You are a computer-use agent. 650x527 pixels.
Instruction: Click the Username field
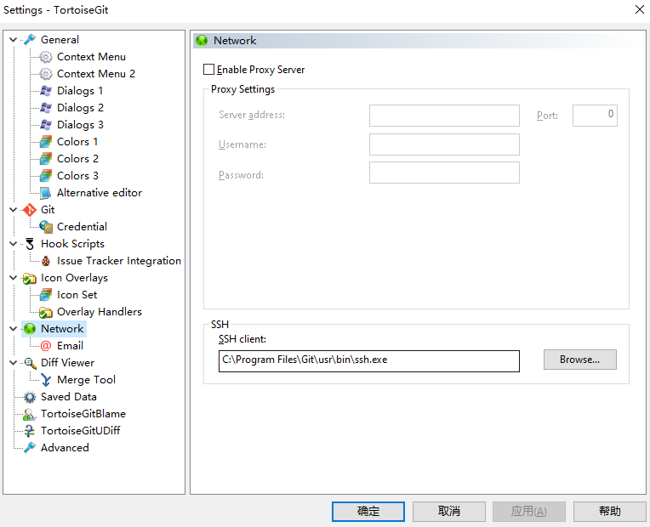pyautogui.click(x=444, y=144)
